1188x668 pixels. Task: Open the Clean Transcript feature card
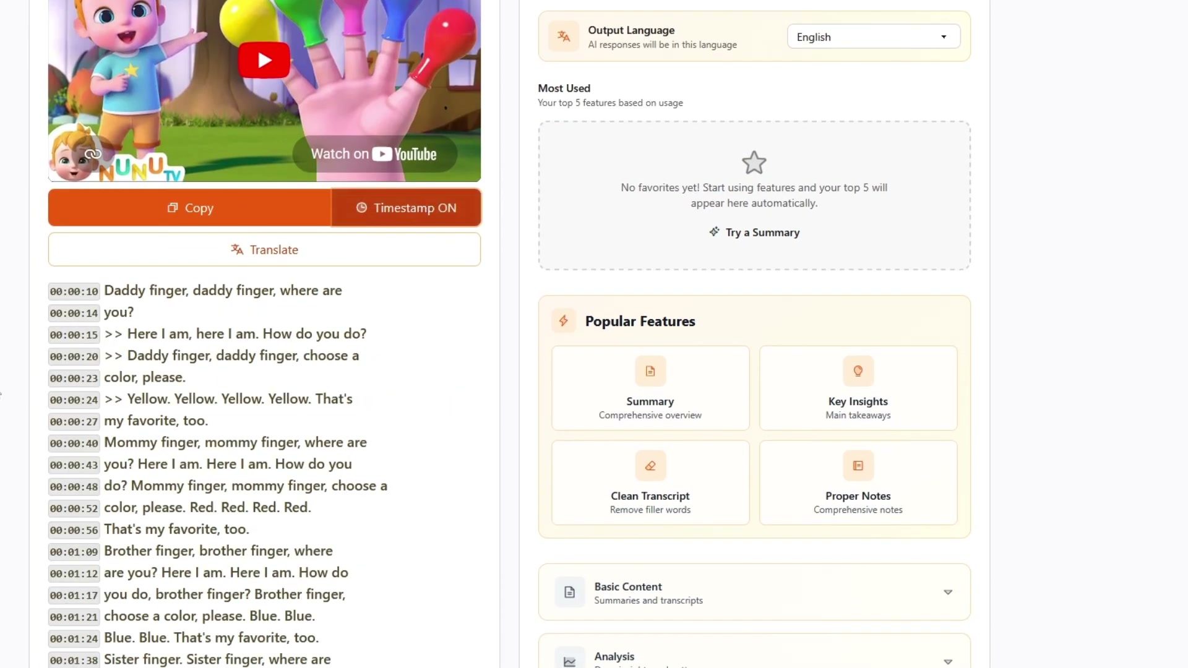(650, 483)
